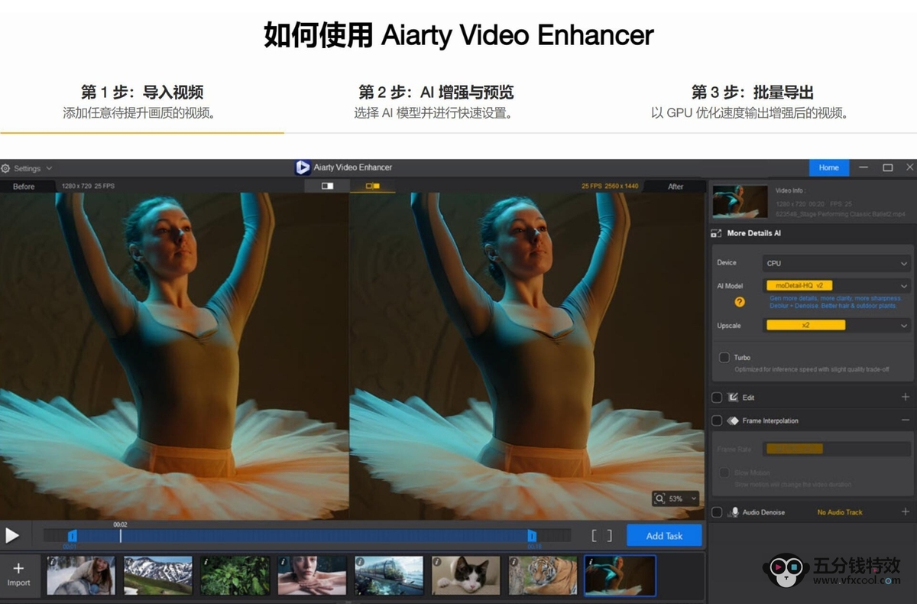Click the Aiarty Video Enhancer logo icon
The width and height of the screenshot is (917, 604).
(303, 167)
